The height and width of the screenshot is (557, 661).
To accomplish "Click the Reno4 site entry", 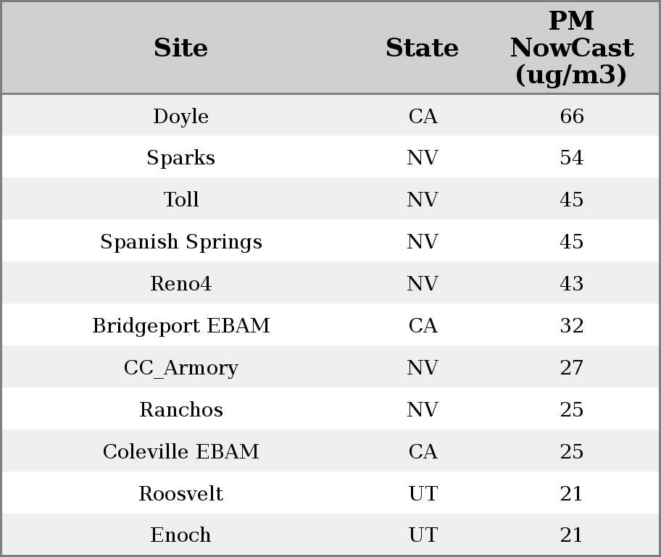I will 180,284.
